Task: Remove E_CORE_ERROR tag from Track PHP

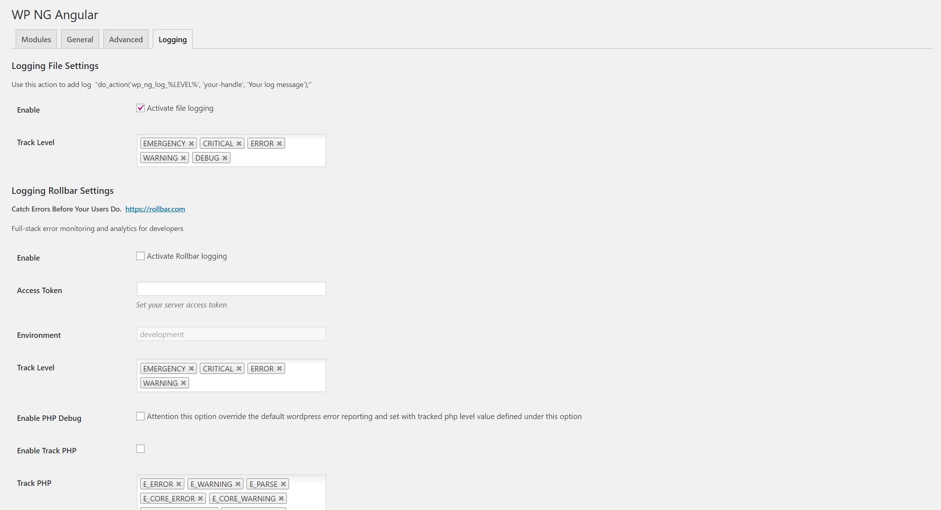Action: [200, 498]
